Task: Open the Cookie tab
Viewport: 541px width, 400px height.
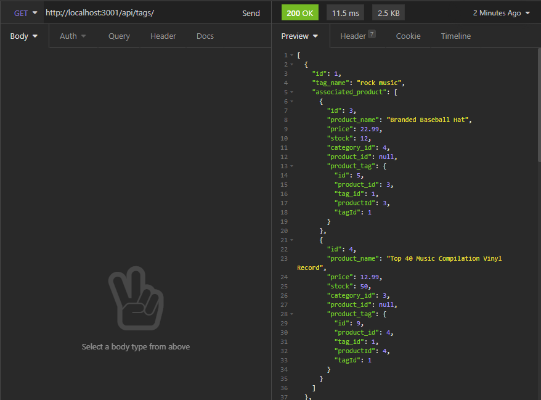Action: coord(408,36)
